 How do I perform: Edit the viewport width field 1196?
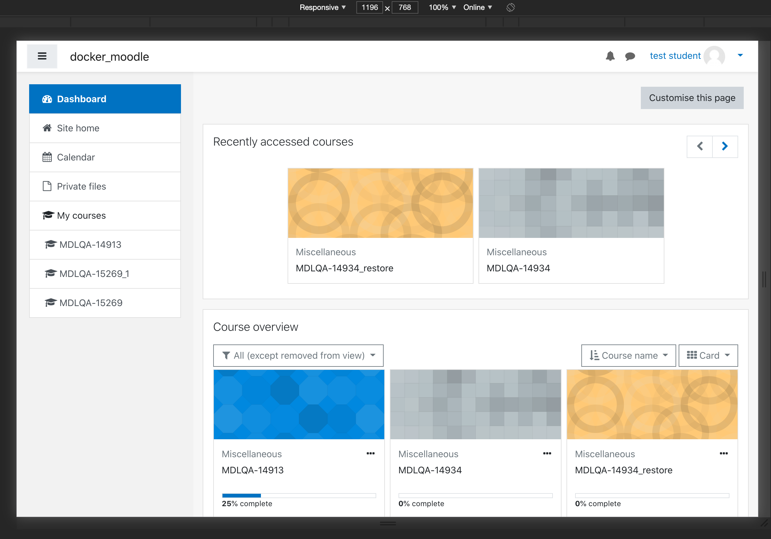point(369,7)
